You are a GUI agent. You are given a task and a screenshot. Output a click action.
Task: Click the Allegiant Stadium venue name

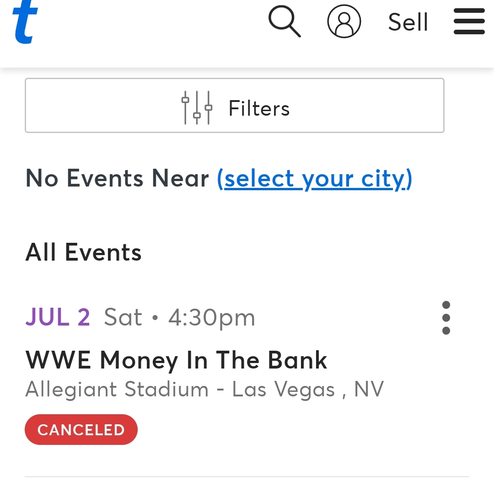click(117, 389)
